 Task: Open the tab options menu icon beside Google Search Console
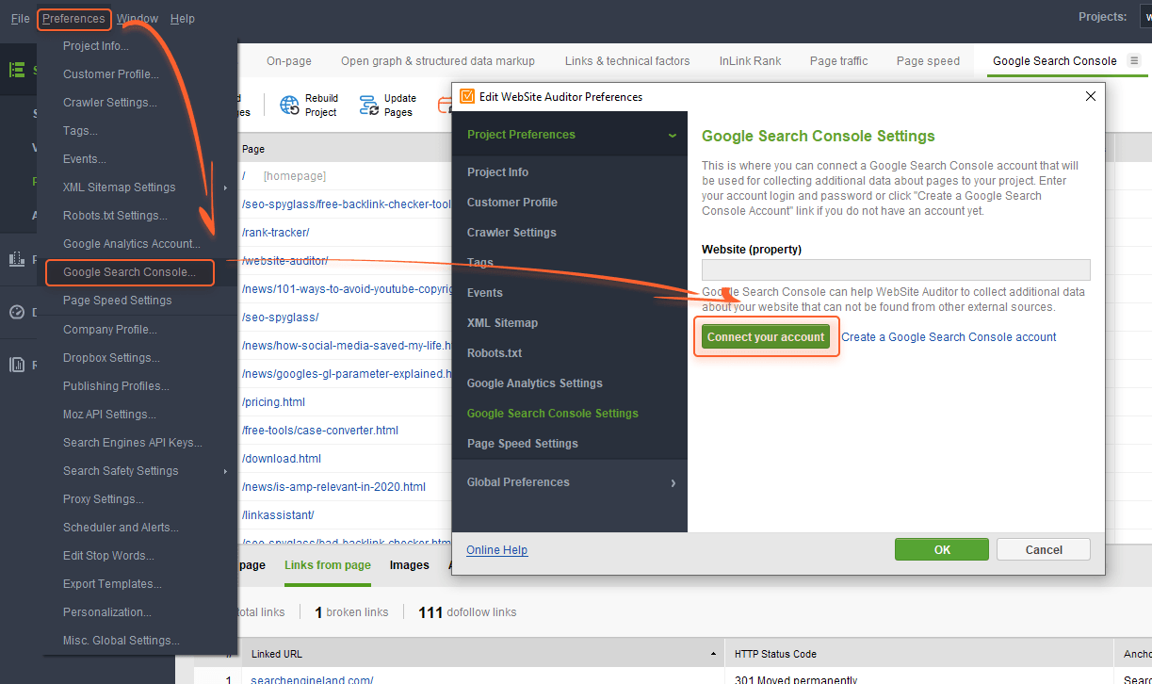(x=1134, y=60)
